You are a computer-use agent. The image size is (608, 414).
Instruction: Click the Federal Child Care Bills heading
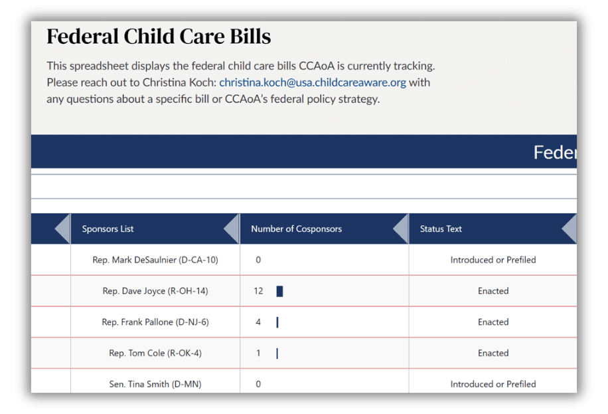(x=159, y=37)
